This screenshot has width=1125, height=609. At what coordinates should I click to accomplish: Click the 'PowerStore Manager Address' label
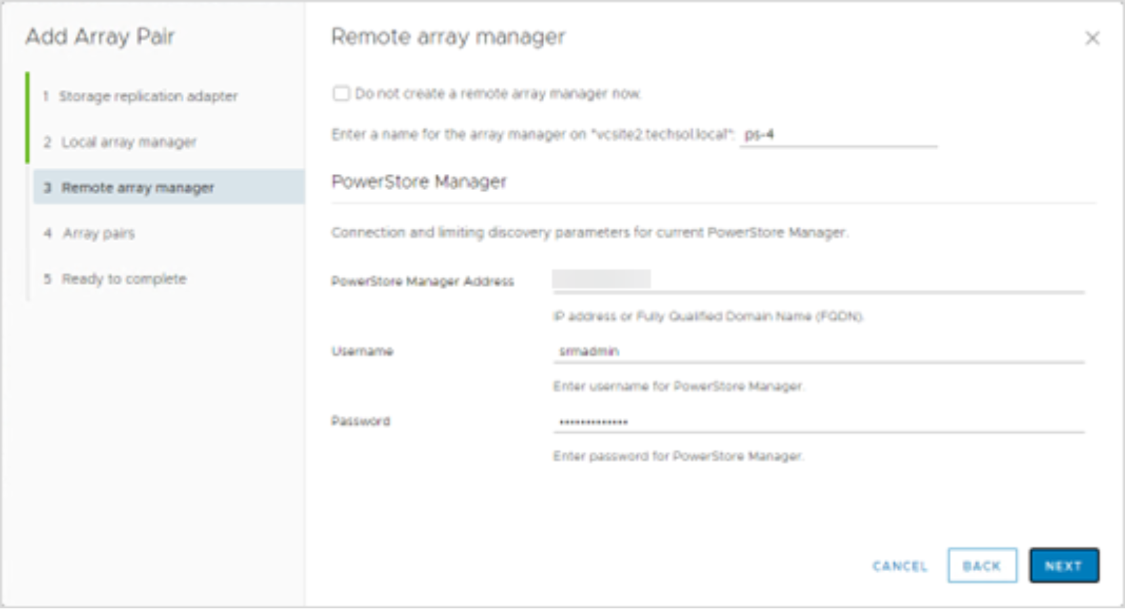[x=422, y=281]
